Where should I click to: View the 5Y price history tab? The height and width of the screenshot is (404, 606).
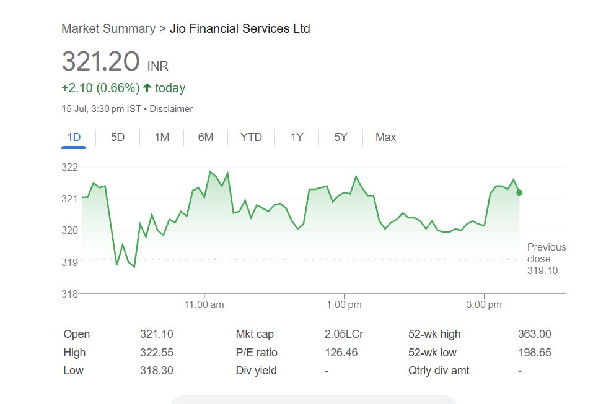pos(341,137)
